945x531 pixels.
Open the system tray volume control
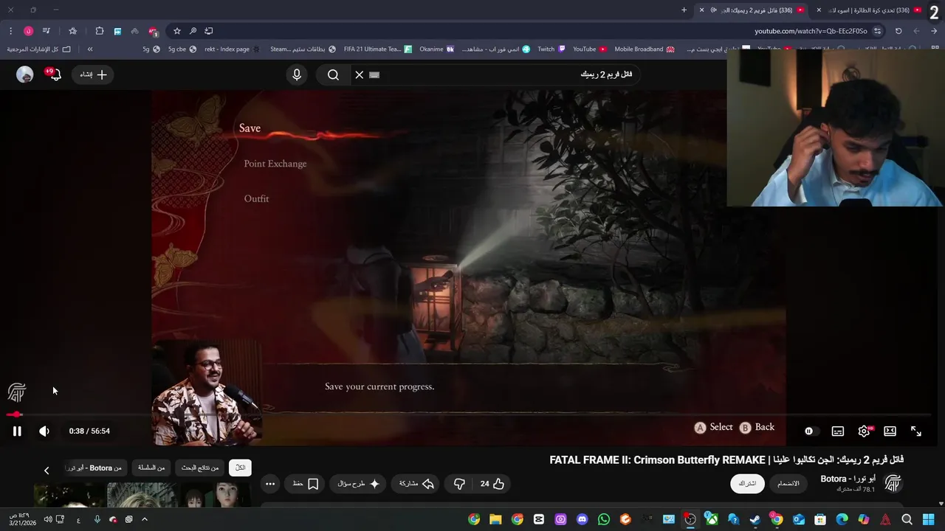[x=48, y=520]
